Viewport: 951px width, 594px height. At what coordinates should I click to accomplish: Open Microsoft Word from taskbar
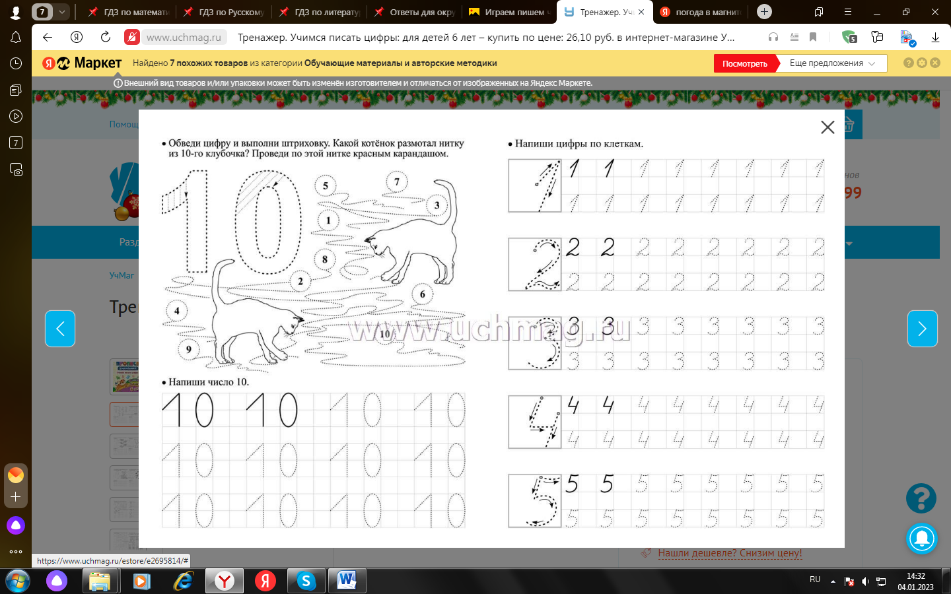click(x=347, y=581)
